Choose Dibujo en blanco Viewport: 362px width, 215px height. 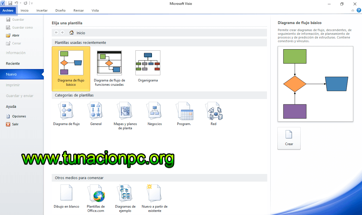66,197
